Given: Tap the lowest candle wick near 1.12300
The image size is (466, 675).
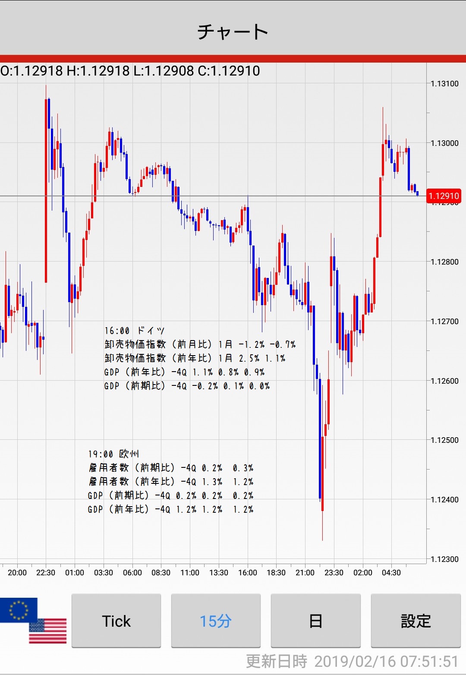Looking at the screenshot, I should click(322, 527).
